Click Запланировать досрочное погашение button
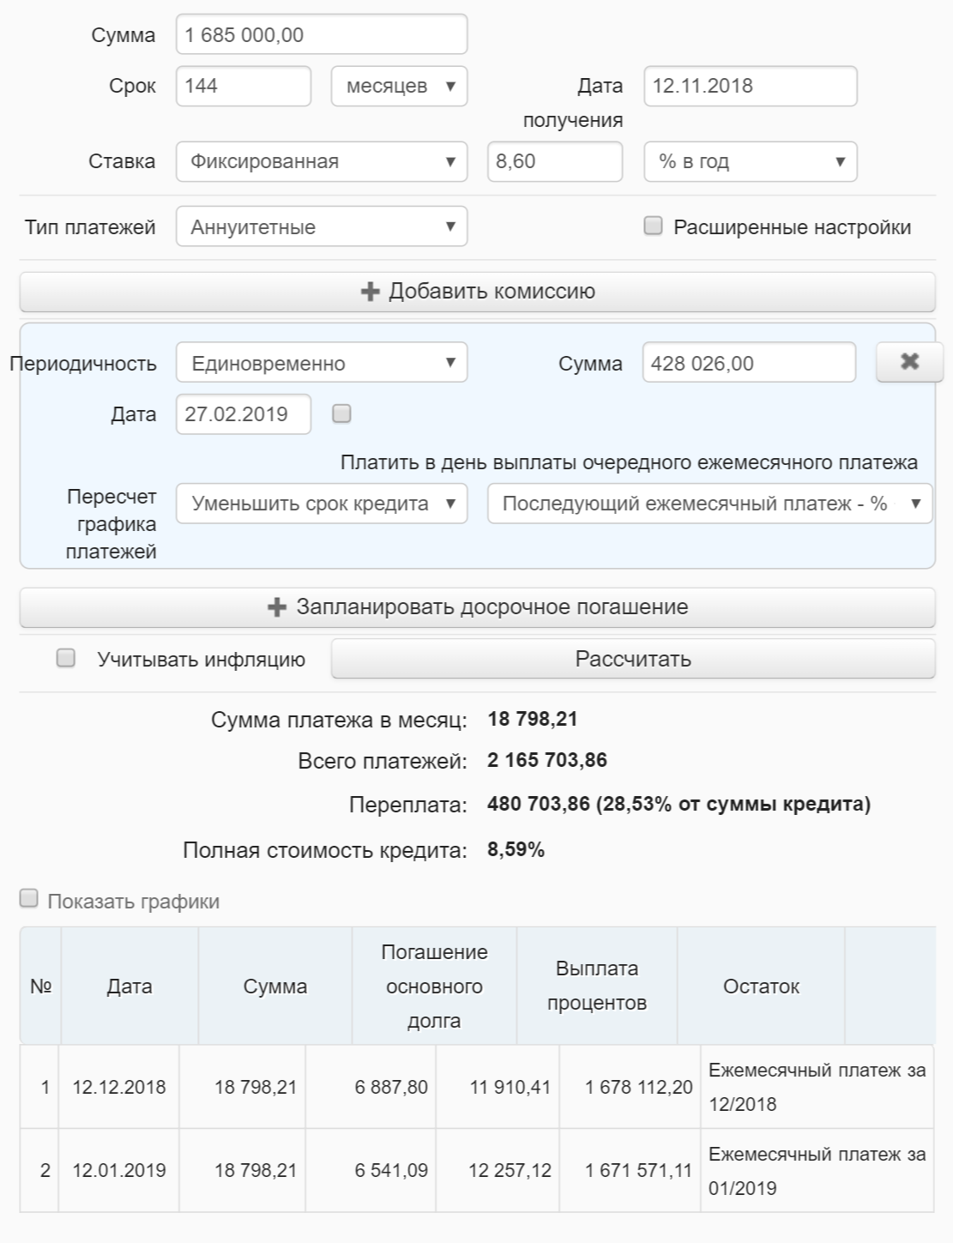953x1243 pixels. click(x=477, y=607)
